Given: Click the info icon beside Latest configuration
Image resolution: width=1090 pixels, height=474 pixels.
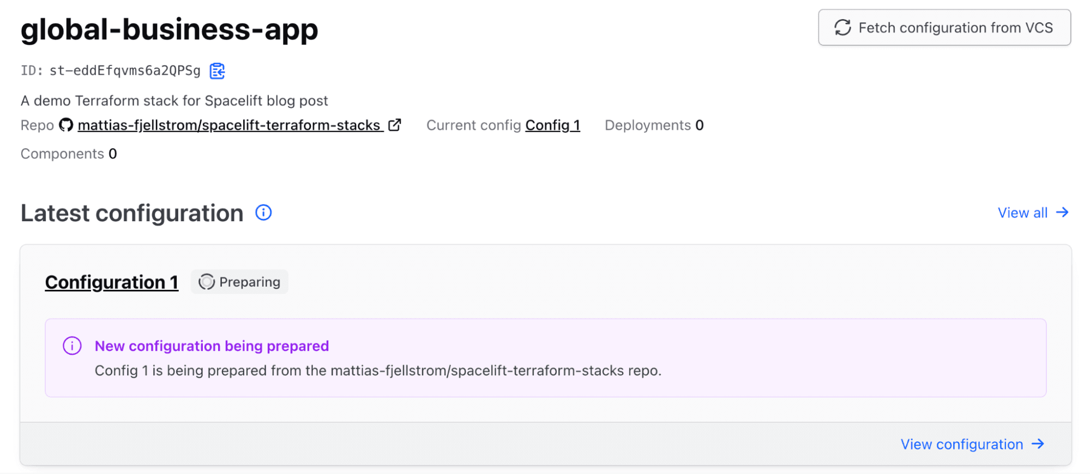Looking at the screenshot, I should pyautogui.click(x=263, y=212).
